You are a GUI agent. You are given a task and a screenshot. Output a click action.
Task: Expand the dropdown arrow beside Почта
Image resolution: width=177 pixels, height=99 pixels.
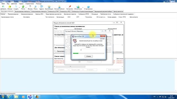click(x=26, y=8)
